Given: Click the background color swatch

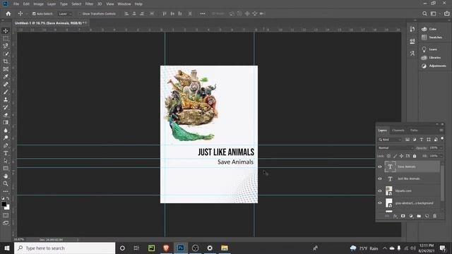Looking at the screenshot, I should tap(7, 207).
